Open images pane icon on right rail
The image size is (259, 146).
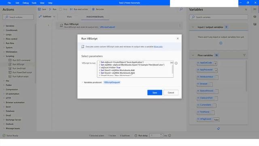tap(255, 24)
